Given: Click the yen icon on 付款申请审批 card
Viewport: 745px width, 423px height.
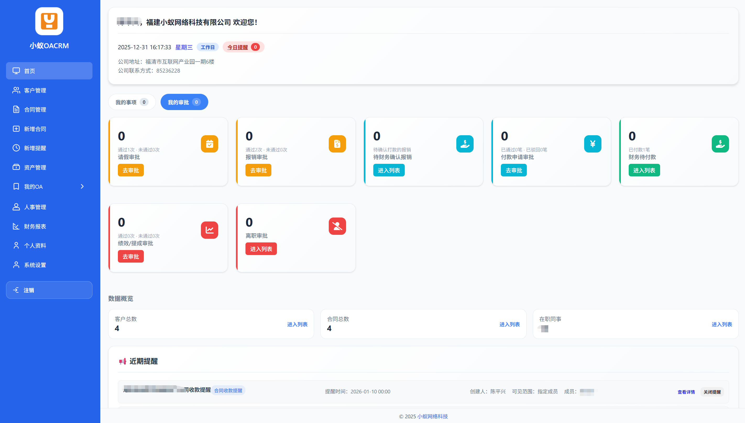Looking at the screenshot, I should (x=592, y=144).
